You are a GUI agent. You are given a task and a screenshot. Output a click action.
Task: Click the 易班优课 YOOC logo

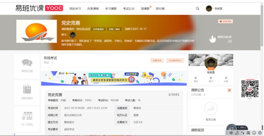tap(39, 8)
